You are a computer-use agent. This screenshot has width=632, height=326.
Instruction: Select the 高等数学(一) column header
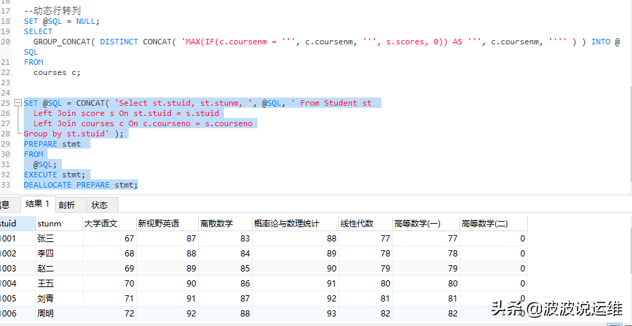(x=426, y=224)
